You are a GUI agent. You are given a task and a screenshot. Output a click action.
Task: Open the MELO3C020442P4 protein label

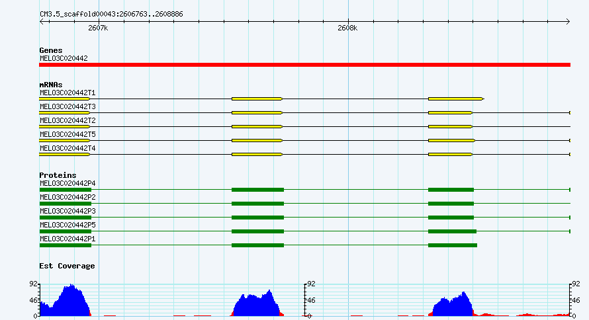(x=68, y=184)
